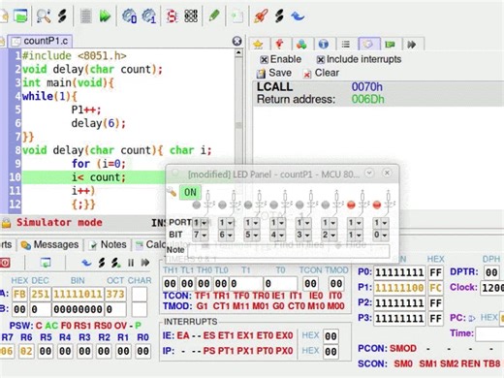Image resolution: width=504 pixels, height=378 pixels.
Task: Click the accumulator A HEX field showing FB
Action: point(19,294)
